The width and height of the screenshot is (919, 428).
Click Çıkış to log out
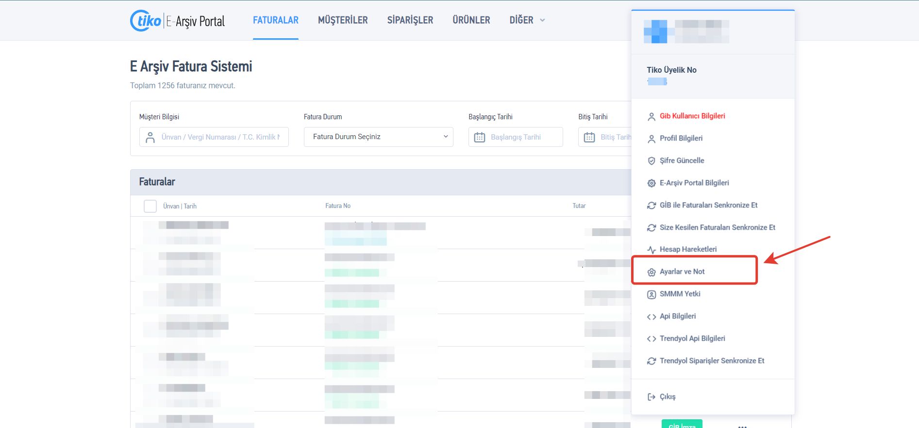668,396
